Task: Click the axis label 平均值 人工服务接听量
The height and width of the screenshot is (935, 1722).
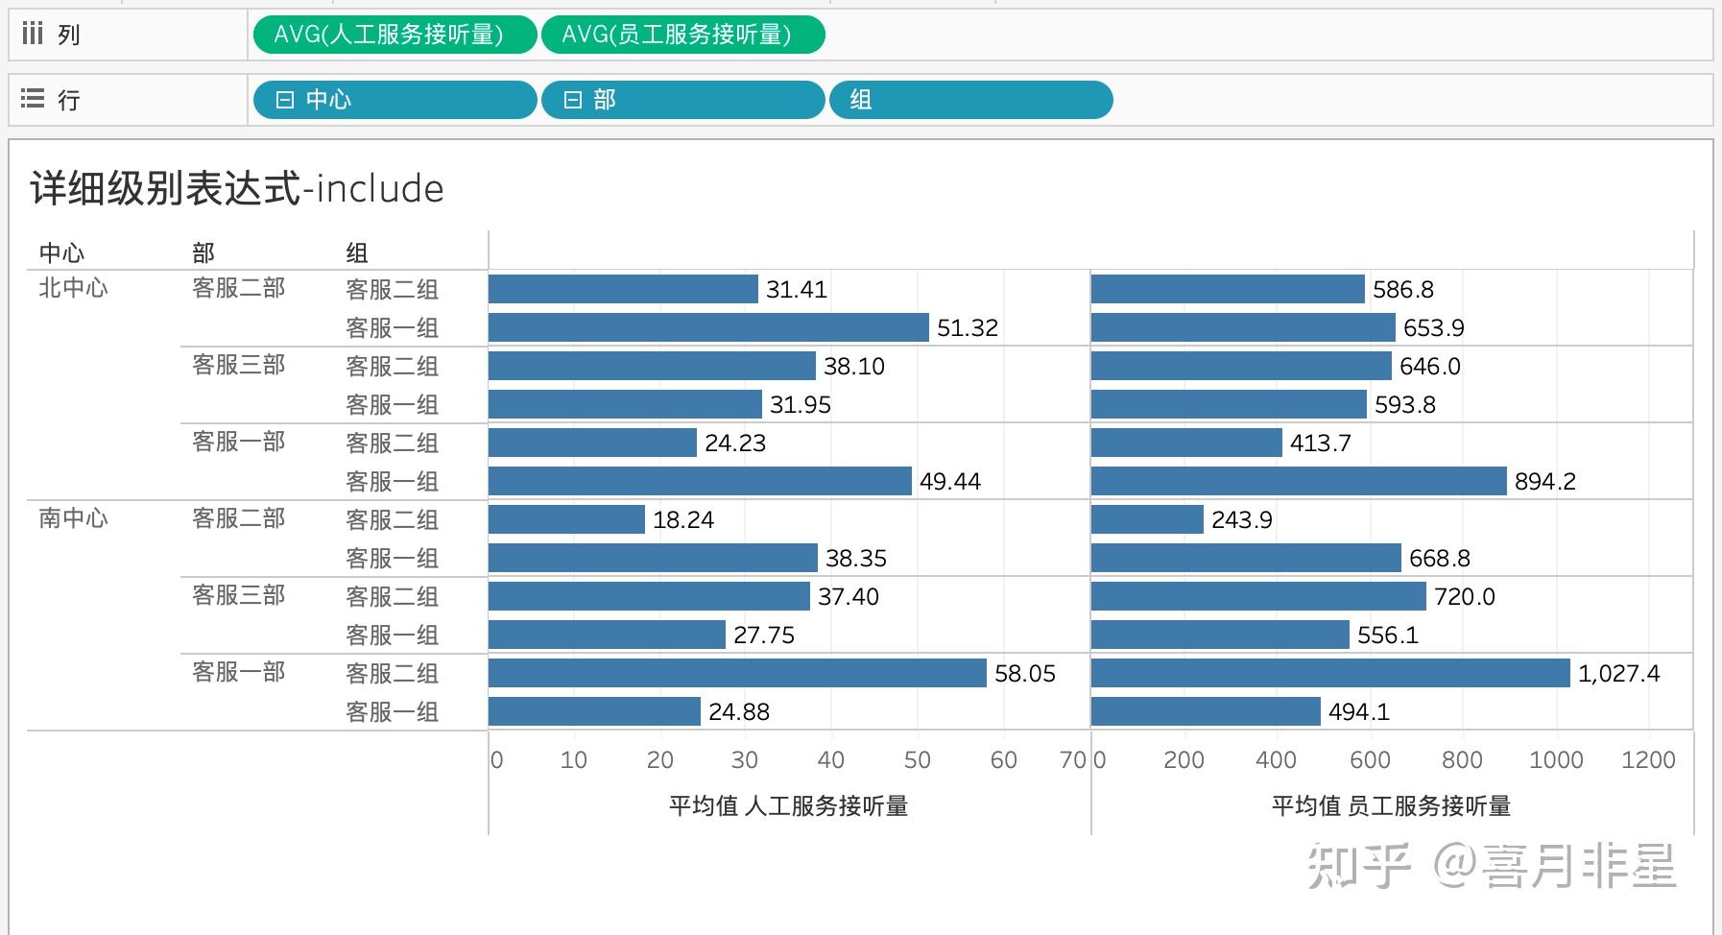Action: (x=791, y=806)
